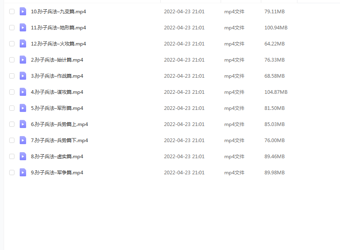This screenshot has height=250, width=340.
Task: Check the box for 12.孙子兵法-火攻篇.mp4
Action: tap(12, 43)
